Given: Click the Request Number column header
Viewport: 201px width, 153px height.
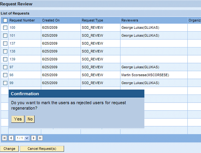Looking at the screenshot, I should 22,20.
